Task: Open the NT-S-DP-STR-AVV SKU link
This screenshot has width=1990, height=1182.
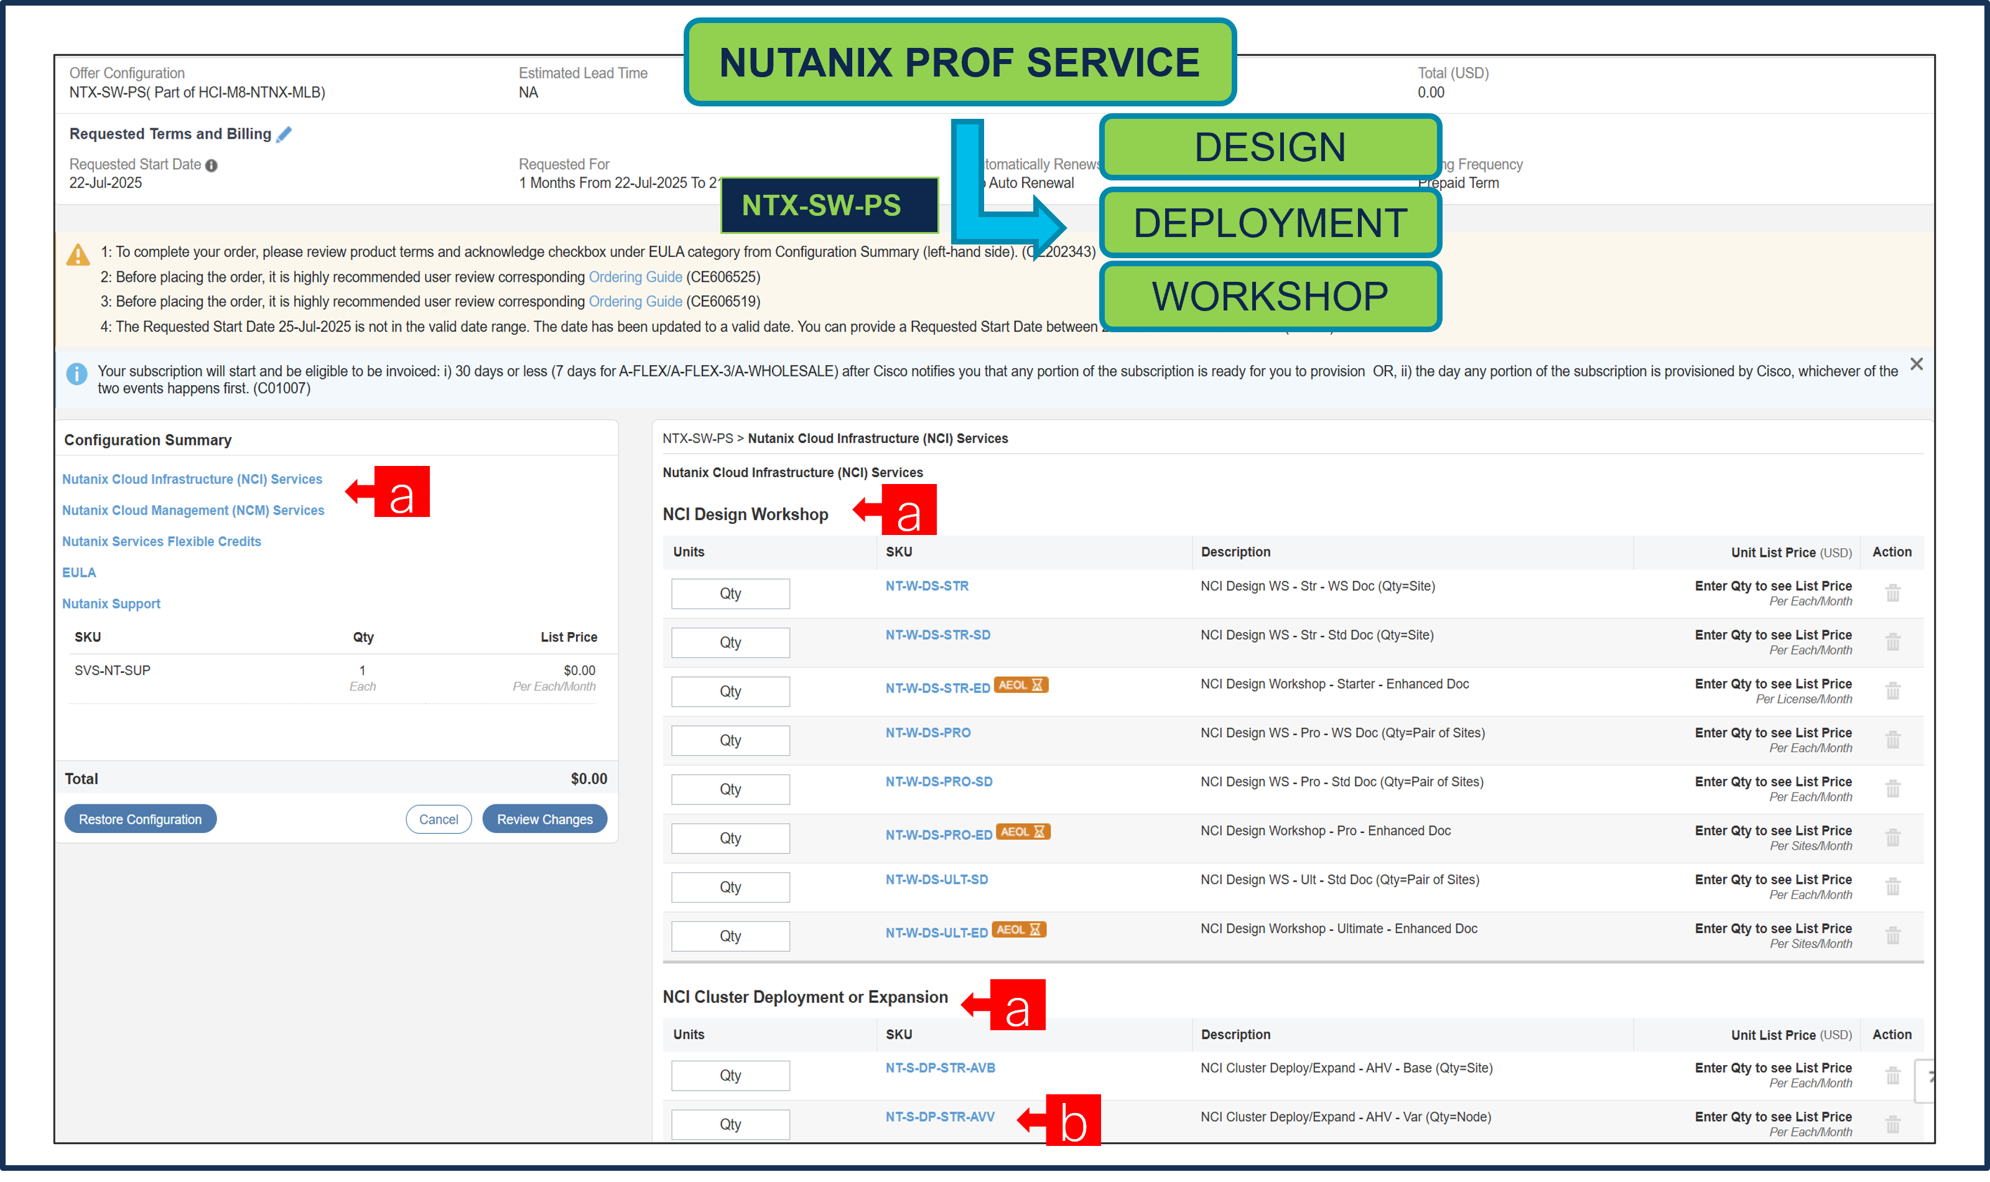Action: (940, 1117)
